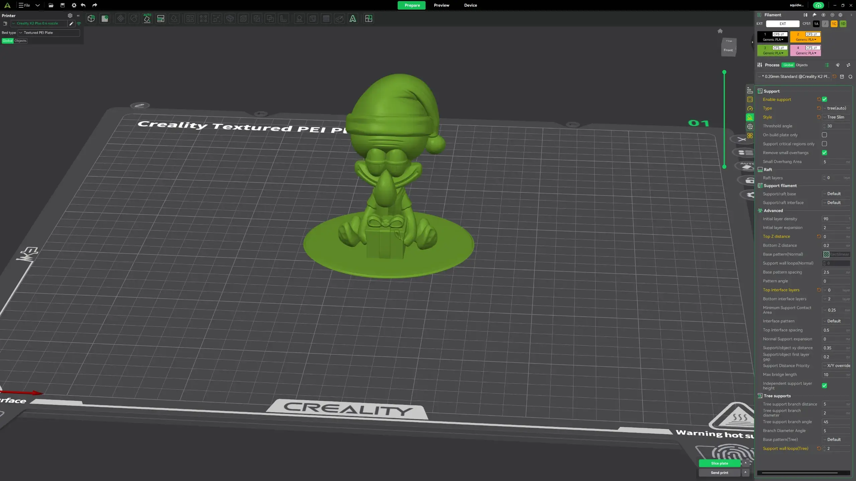The image size is (856, 481).
Task: Click the Tree support branch angle field
Action: tap(836, 422)
